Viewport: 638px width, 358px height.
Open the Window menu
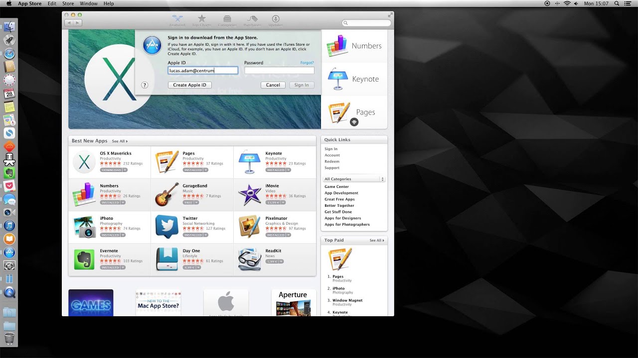pyautogui.click(x=89, y=3)
